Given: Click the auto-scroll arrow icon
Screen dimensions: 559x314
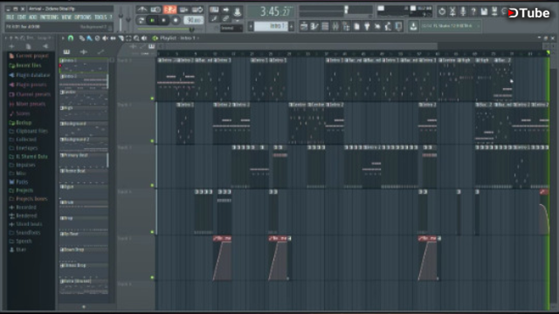Looking at the screenshot, I should point(226,10).
